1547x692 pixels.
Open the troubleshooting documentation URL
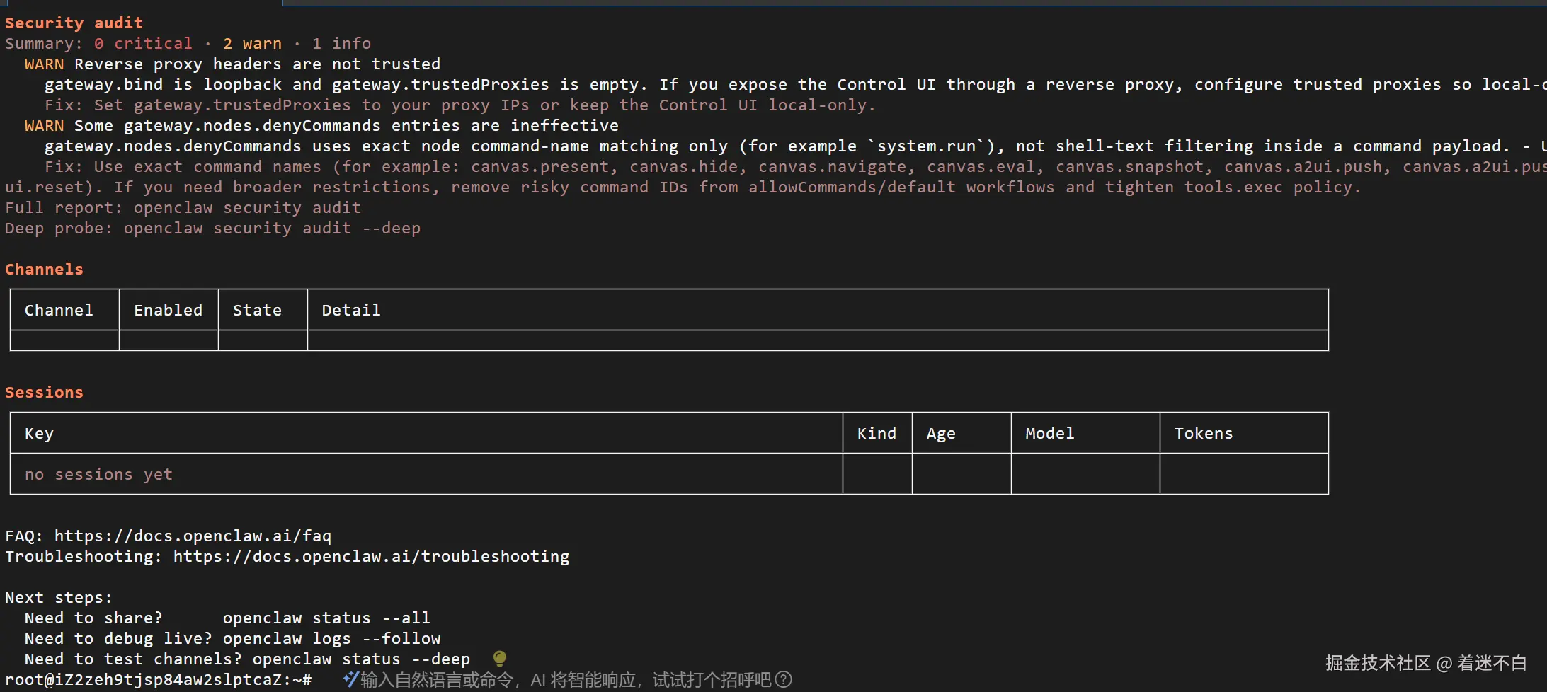click(371, 556)
